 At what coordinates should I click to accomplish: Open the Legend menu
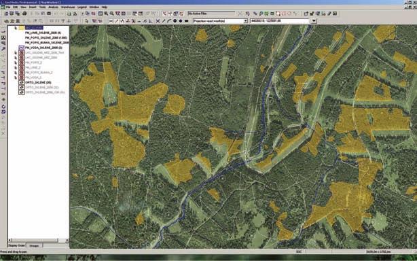82,7
